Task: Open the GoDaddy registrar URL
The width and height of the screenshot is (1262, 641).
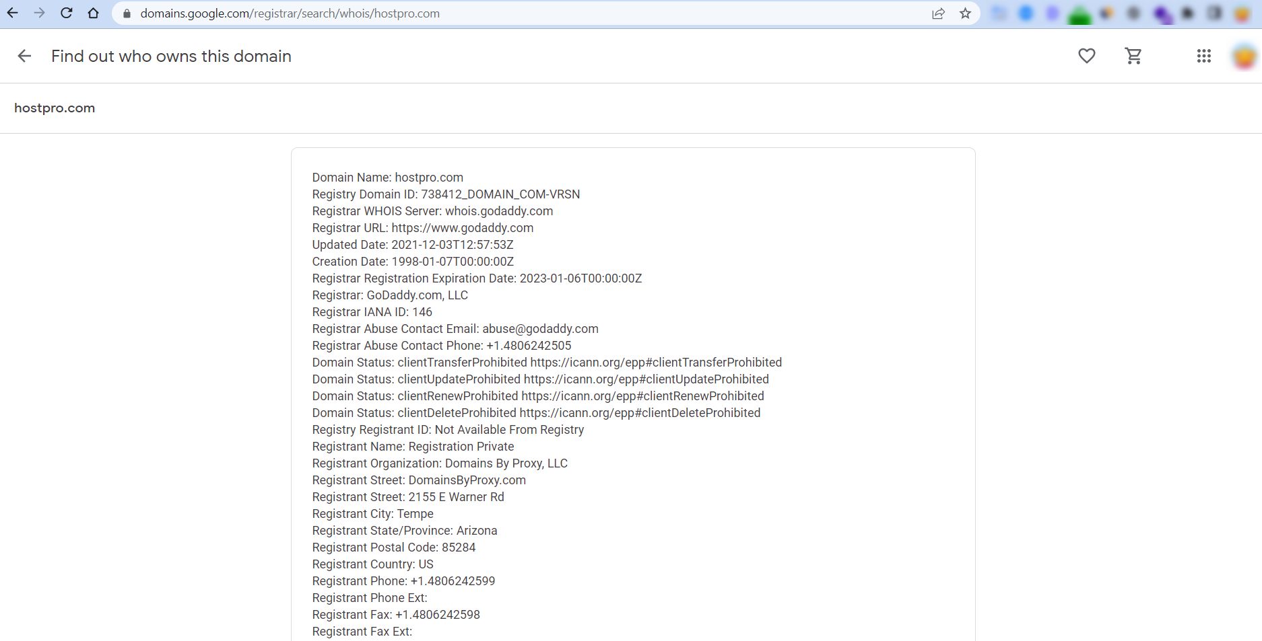Action: tap(463, 227)
